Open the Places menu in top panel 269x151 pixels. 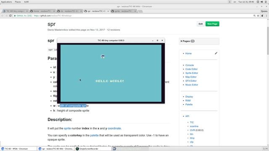18,2
